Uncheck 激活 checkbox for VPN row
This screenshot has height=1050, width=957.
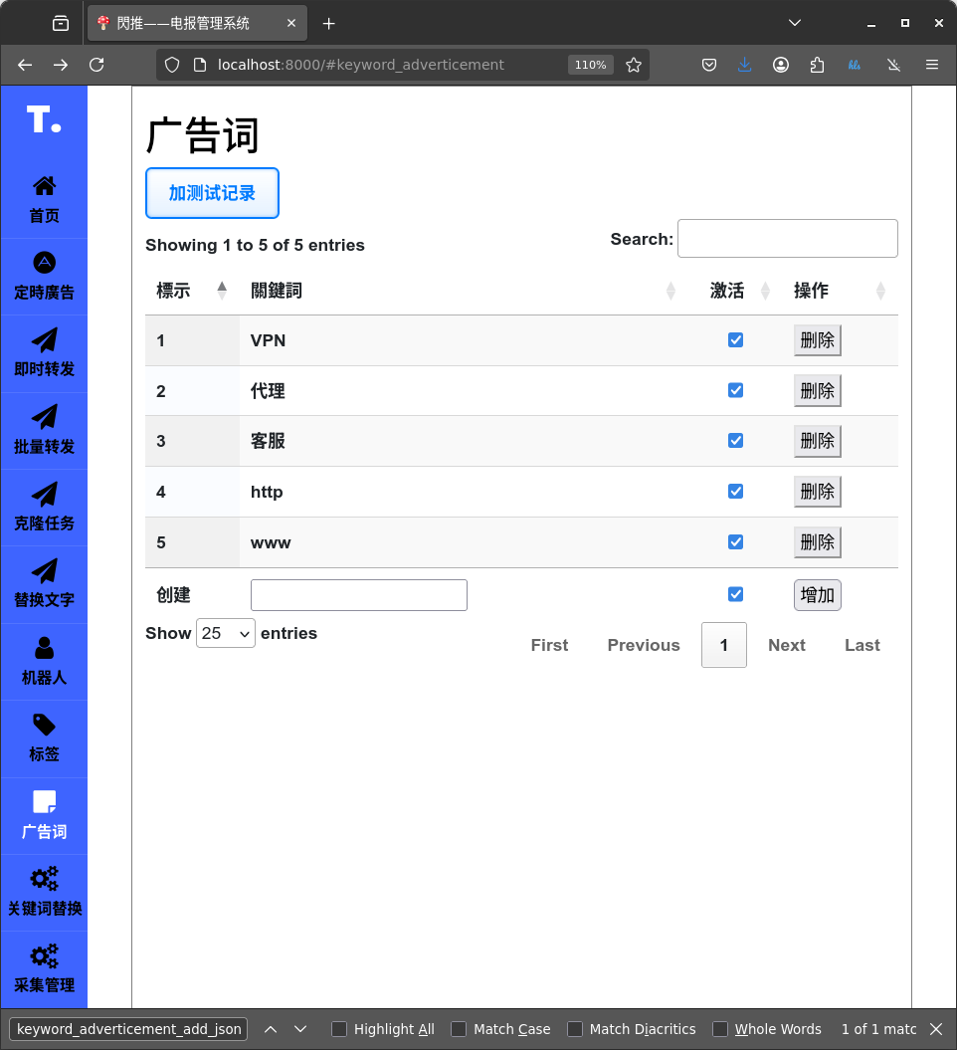click(735, 340)
